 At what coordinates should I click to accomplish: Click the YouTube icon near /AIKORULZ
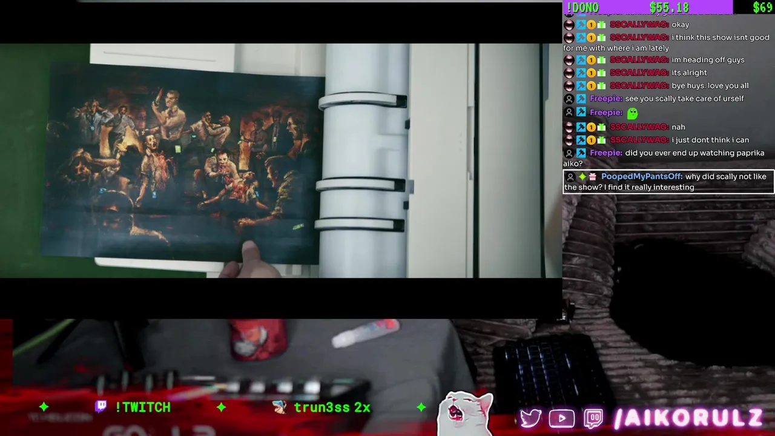pos(561,418)
